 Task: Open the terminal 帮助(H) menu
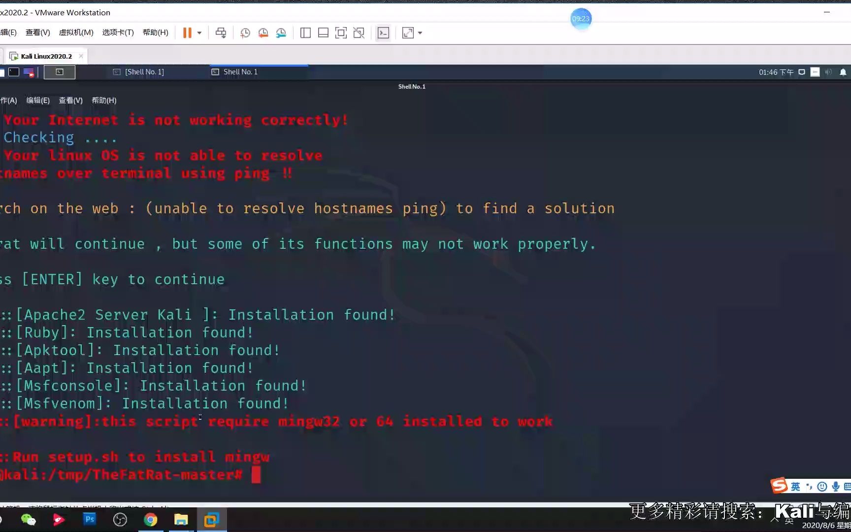coord(104,100)
